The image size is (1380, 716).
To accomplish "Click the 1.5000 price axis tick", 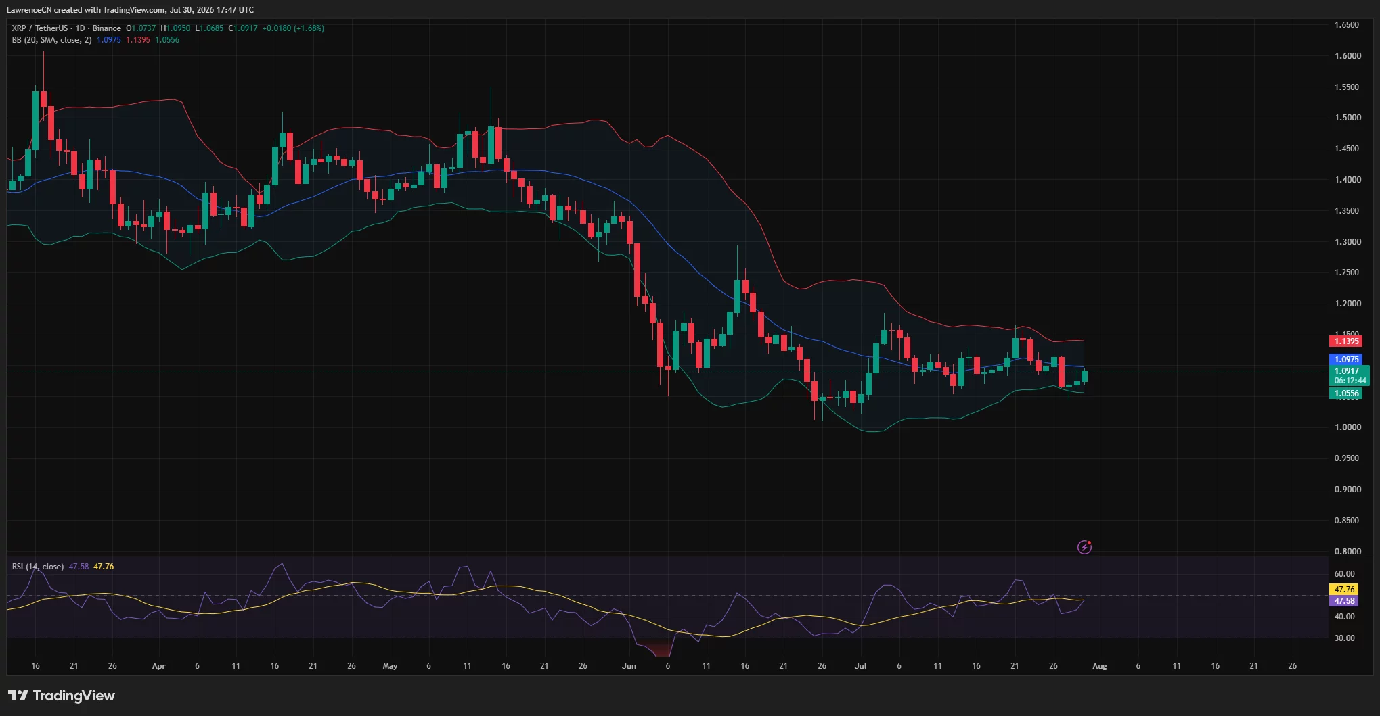I will coord(1347,118).
